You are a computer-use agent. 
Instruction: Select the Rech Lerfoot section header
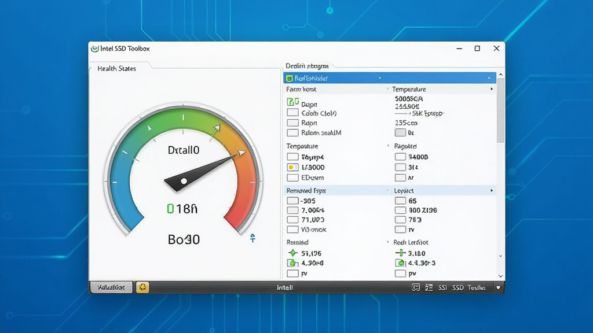411,242
